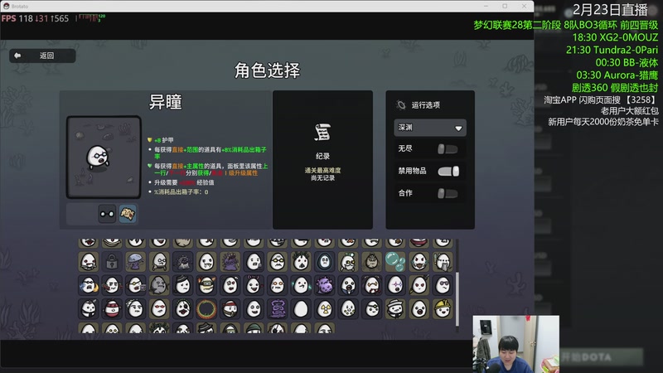Enable the 合作 co-op switch
663x373 pixels.
click(448, 193)
